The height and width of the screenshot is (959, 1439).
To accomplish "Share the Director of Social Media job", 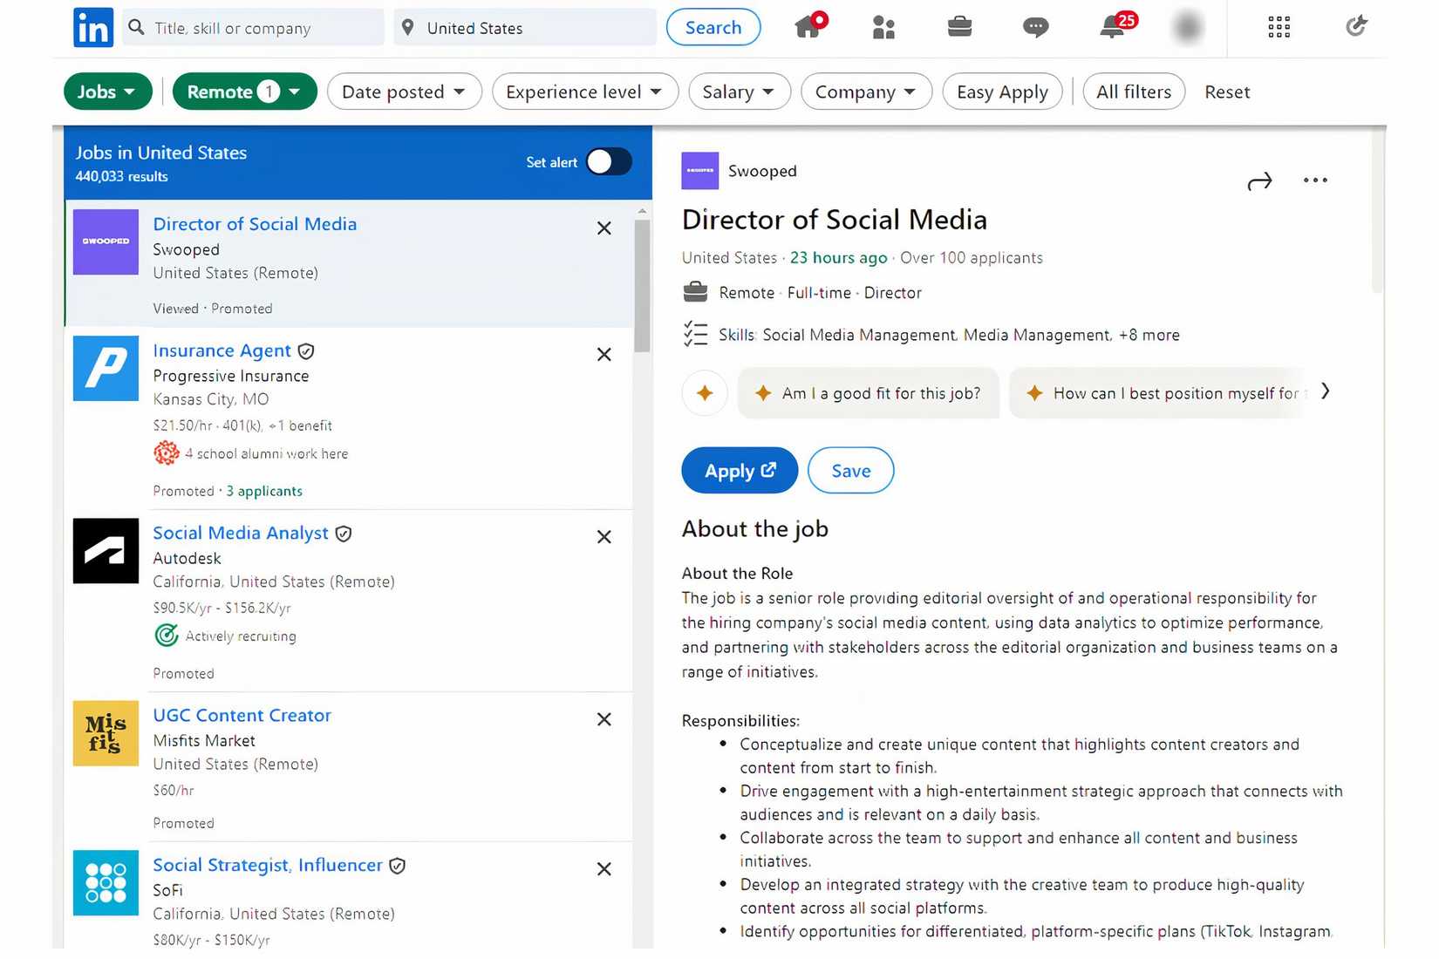I will [1259, 181].
